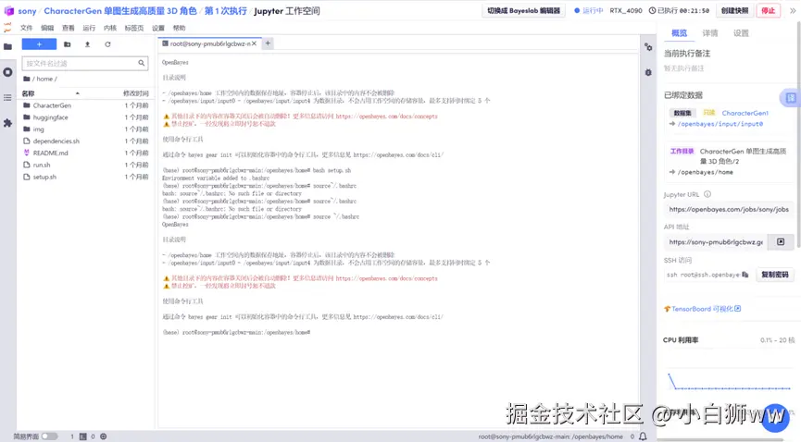This screenshot has height=442, width=801.
Task: Click the JupyterLab logo icon
Action: point(7,28)
